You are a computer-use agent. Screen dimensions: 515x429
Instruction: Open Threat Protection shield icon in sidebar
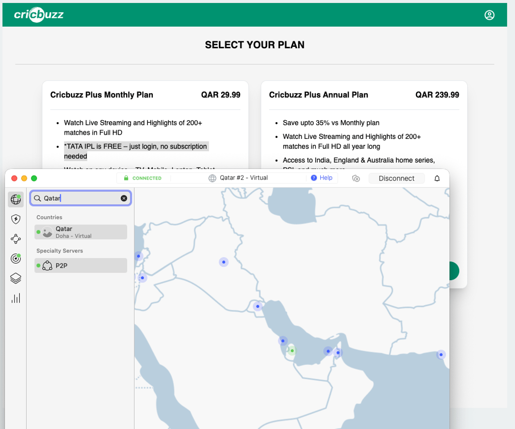16,219
